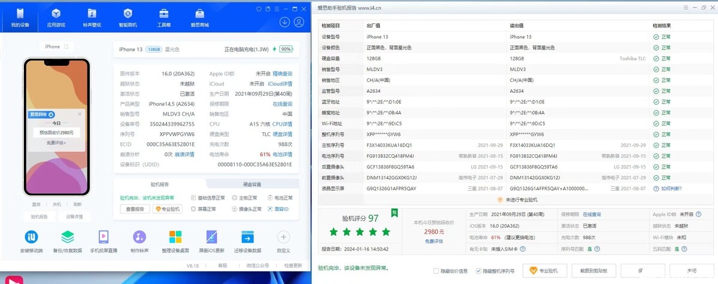Launch 安装移动端 install mobile client tool

(31, 242)
